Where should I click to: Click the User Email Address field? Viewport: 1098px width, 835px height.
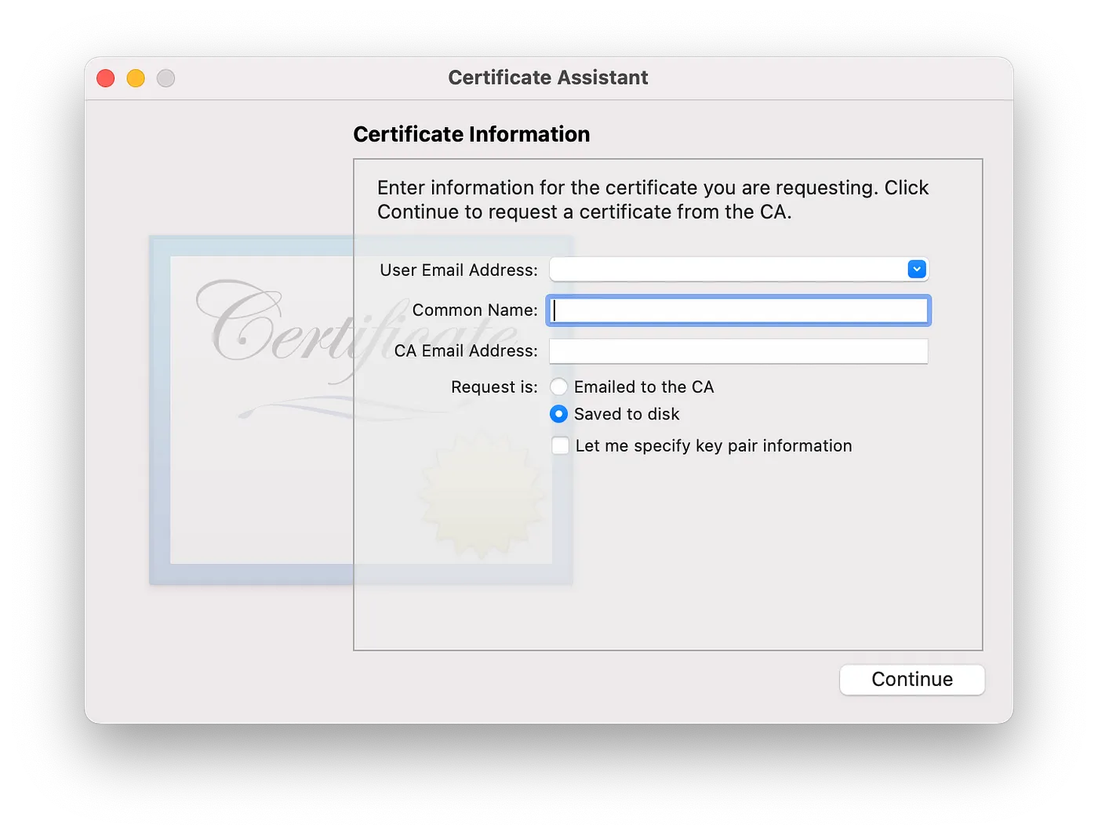click(x=738, y=270)
